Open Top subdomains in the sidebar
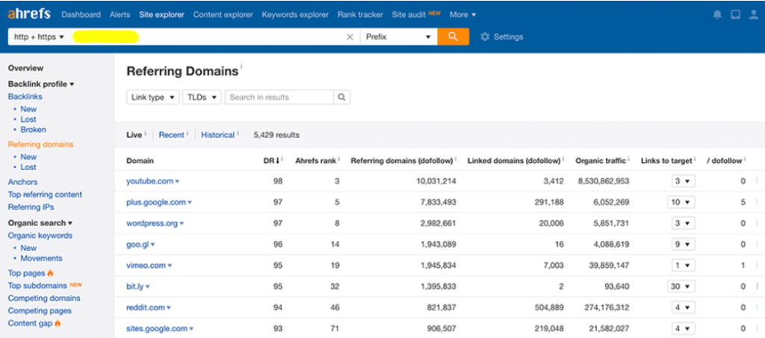Viewport: 765px width, 338px height. point(38,286)
